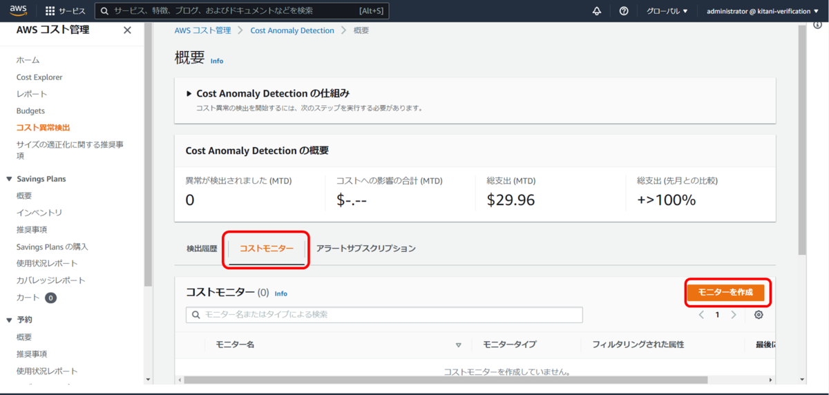Open 推奨事項 under 予約 group
This screenshot has width=829, height=395.
coord(32,354)
